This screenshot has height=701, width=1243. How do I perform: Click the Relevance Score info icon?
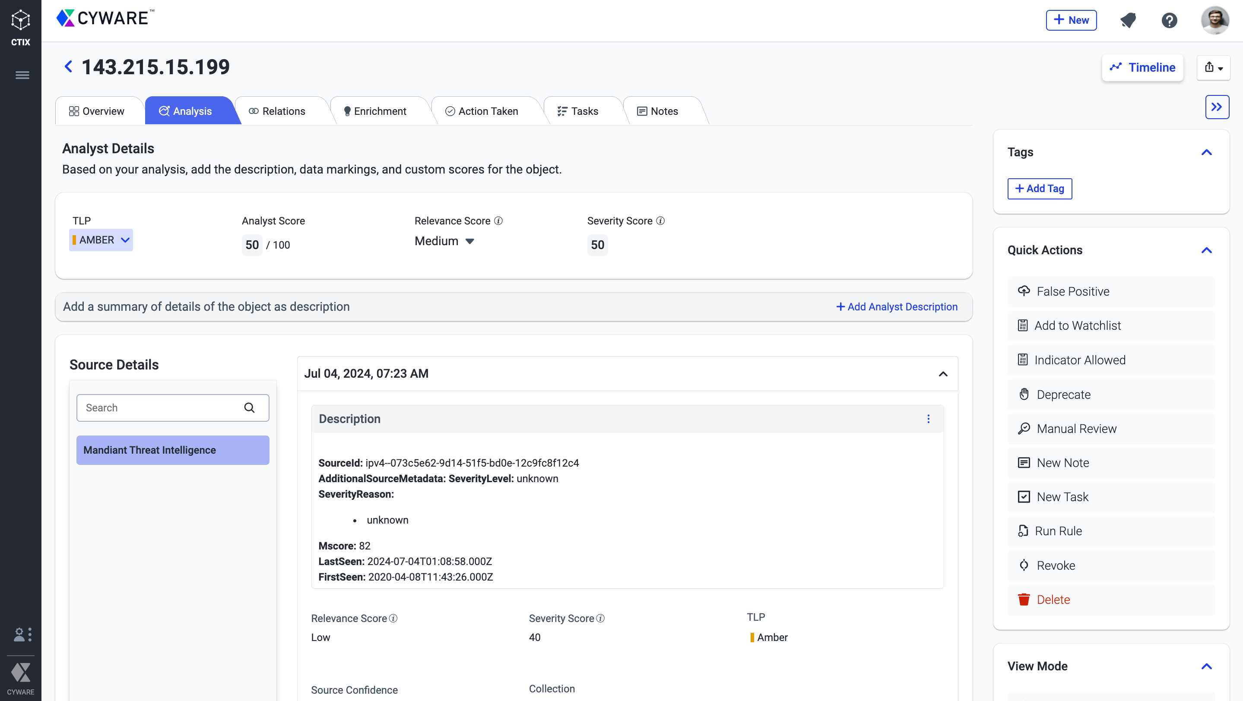click(x=498, y=221)
